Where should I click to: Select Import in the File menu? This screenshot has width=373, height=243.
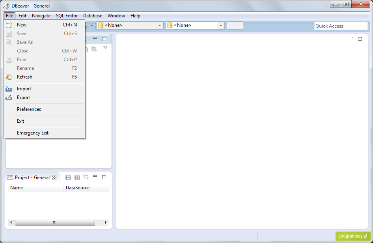44,89
